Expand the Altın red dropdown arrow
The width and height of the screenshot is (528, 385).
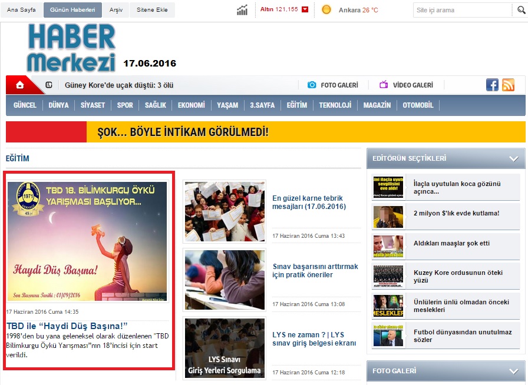click(x=305, y=10)
